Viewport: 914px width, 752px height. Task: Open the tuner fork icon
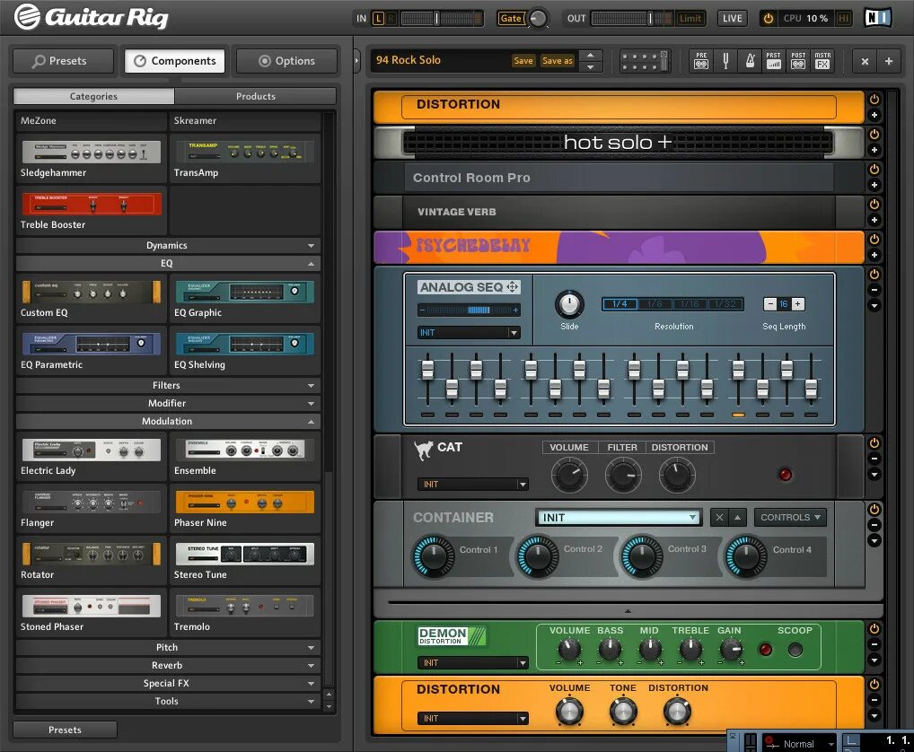[725, 61]
